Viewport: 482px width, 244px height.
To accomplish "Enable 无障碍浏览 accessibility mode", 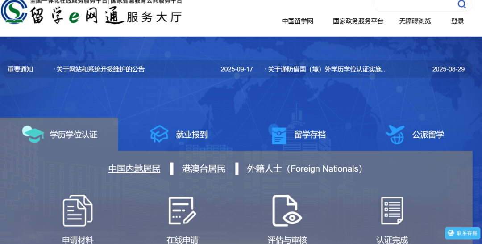I will coord(415,21).
